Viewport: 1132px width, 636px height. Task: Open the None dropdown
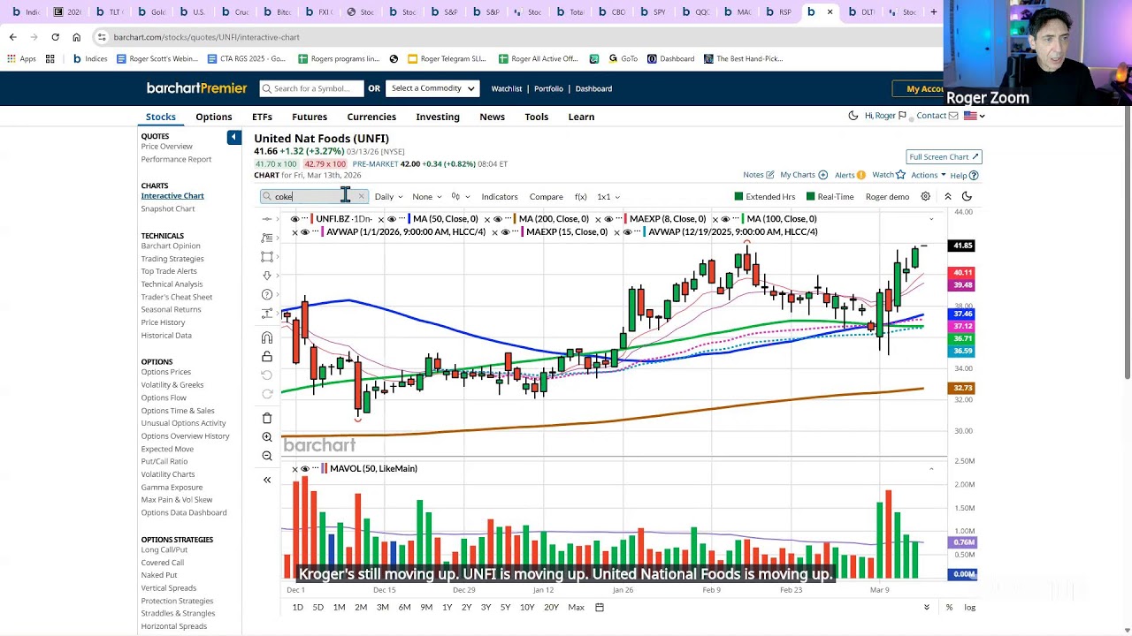pyautogui.click(x=426, y=197)
